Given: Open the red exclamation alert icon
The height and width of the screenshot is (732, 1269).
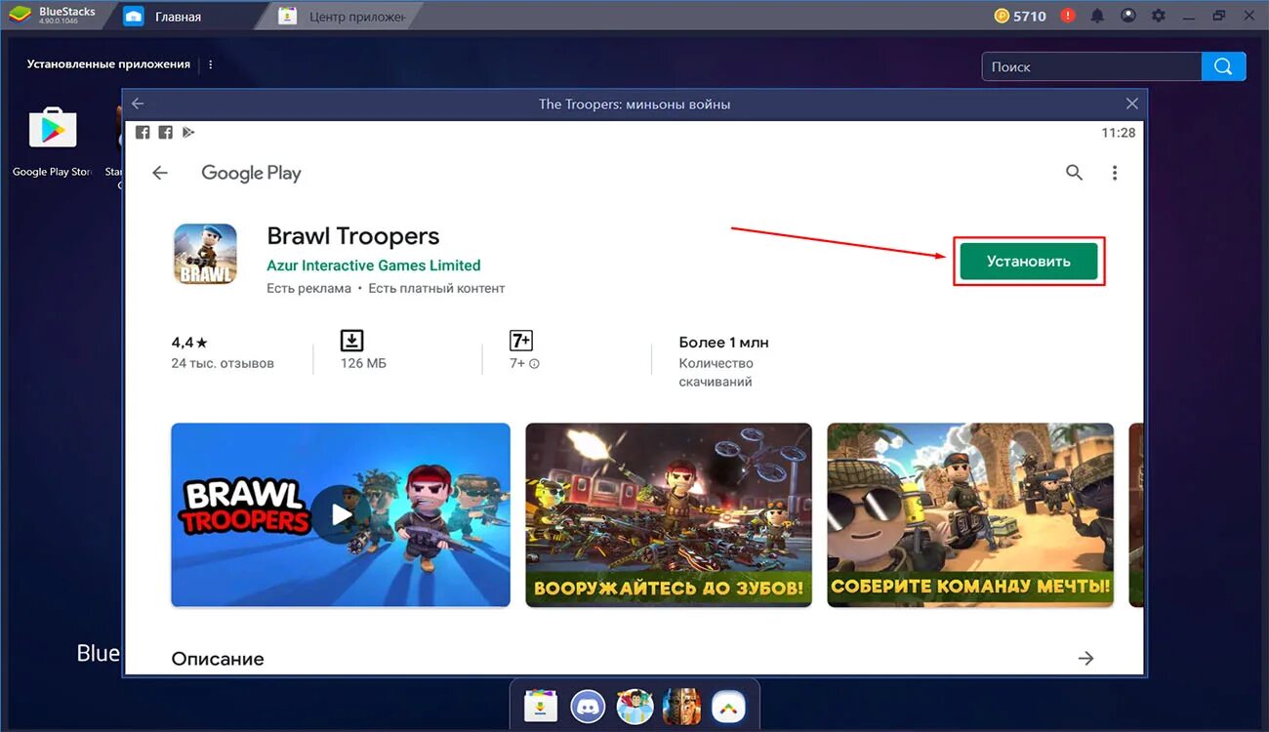Looking at the screenshot, I should point(1068,16).
